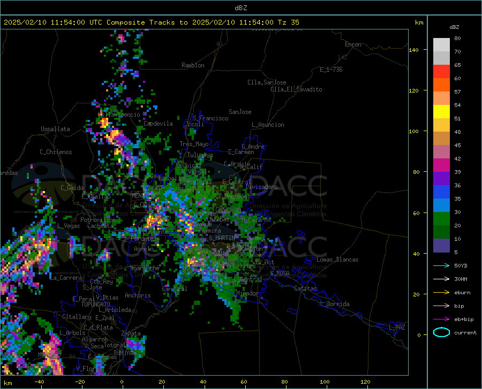The height and width of the screenshot is (389, 482).
Task: Click the Zapata map label
Action: [x=131, y=333]
